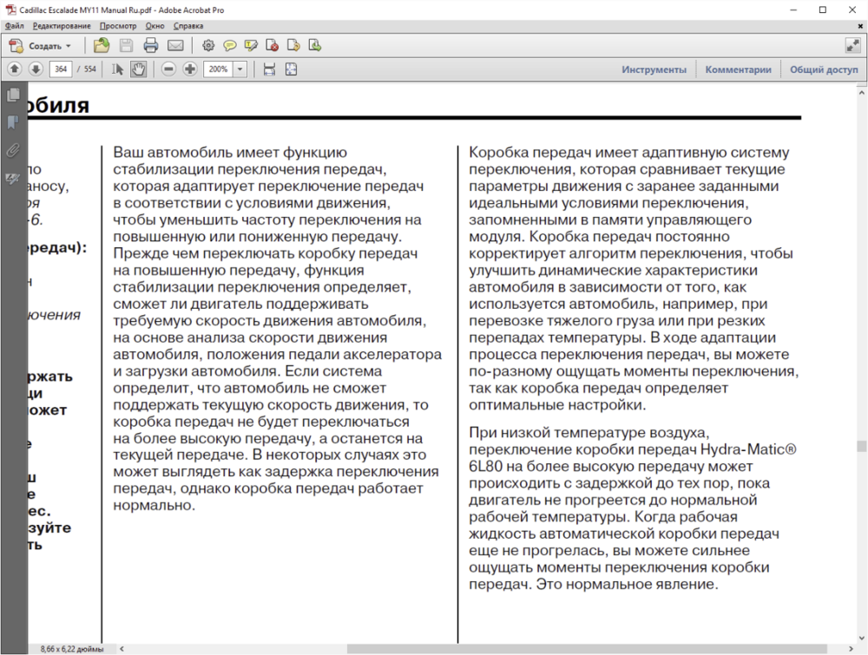Open the Редактирование menu
The image size is (868, 655).
(62, 26)
